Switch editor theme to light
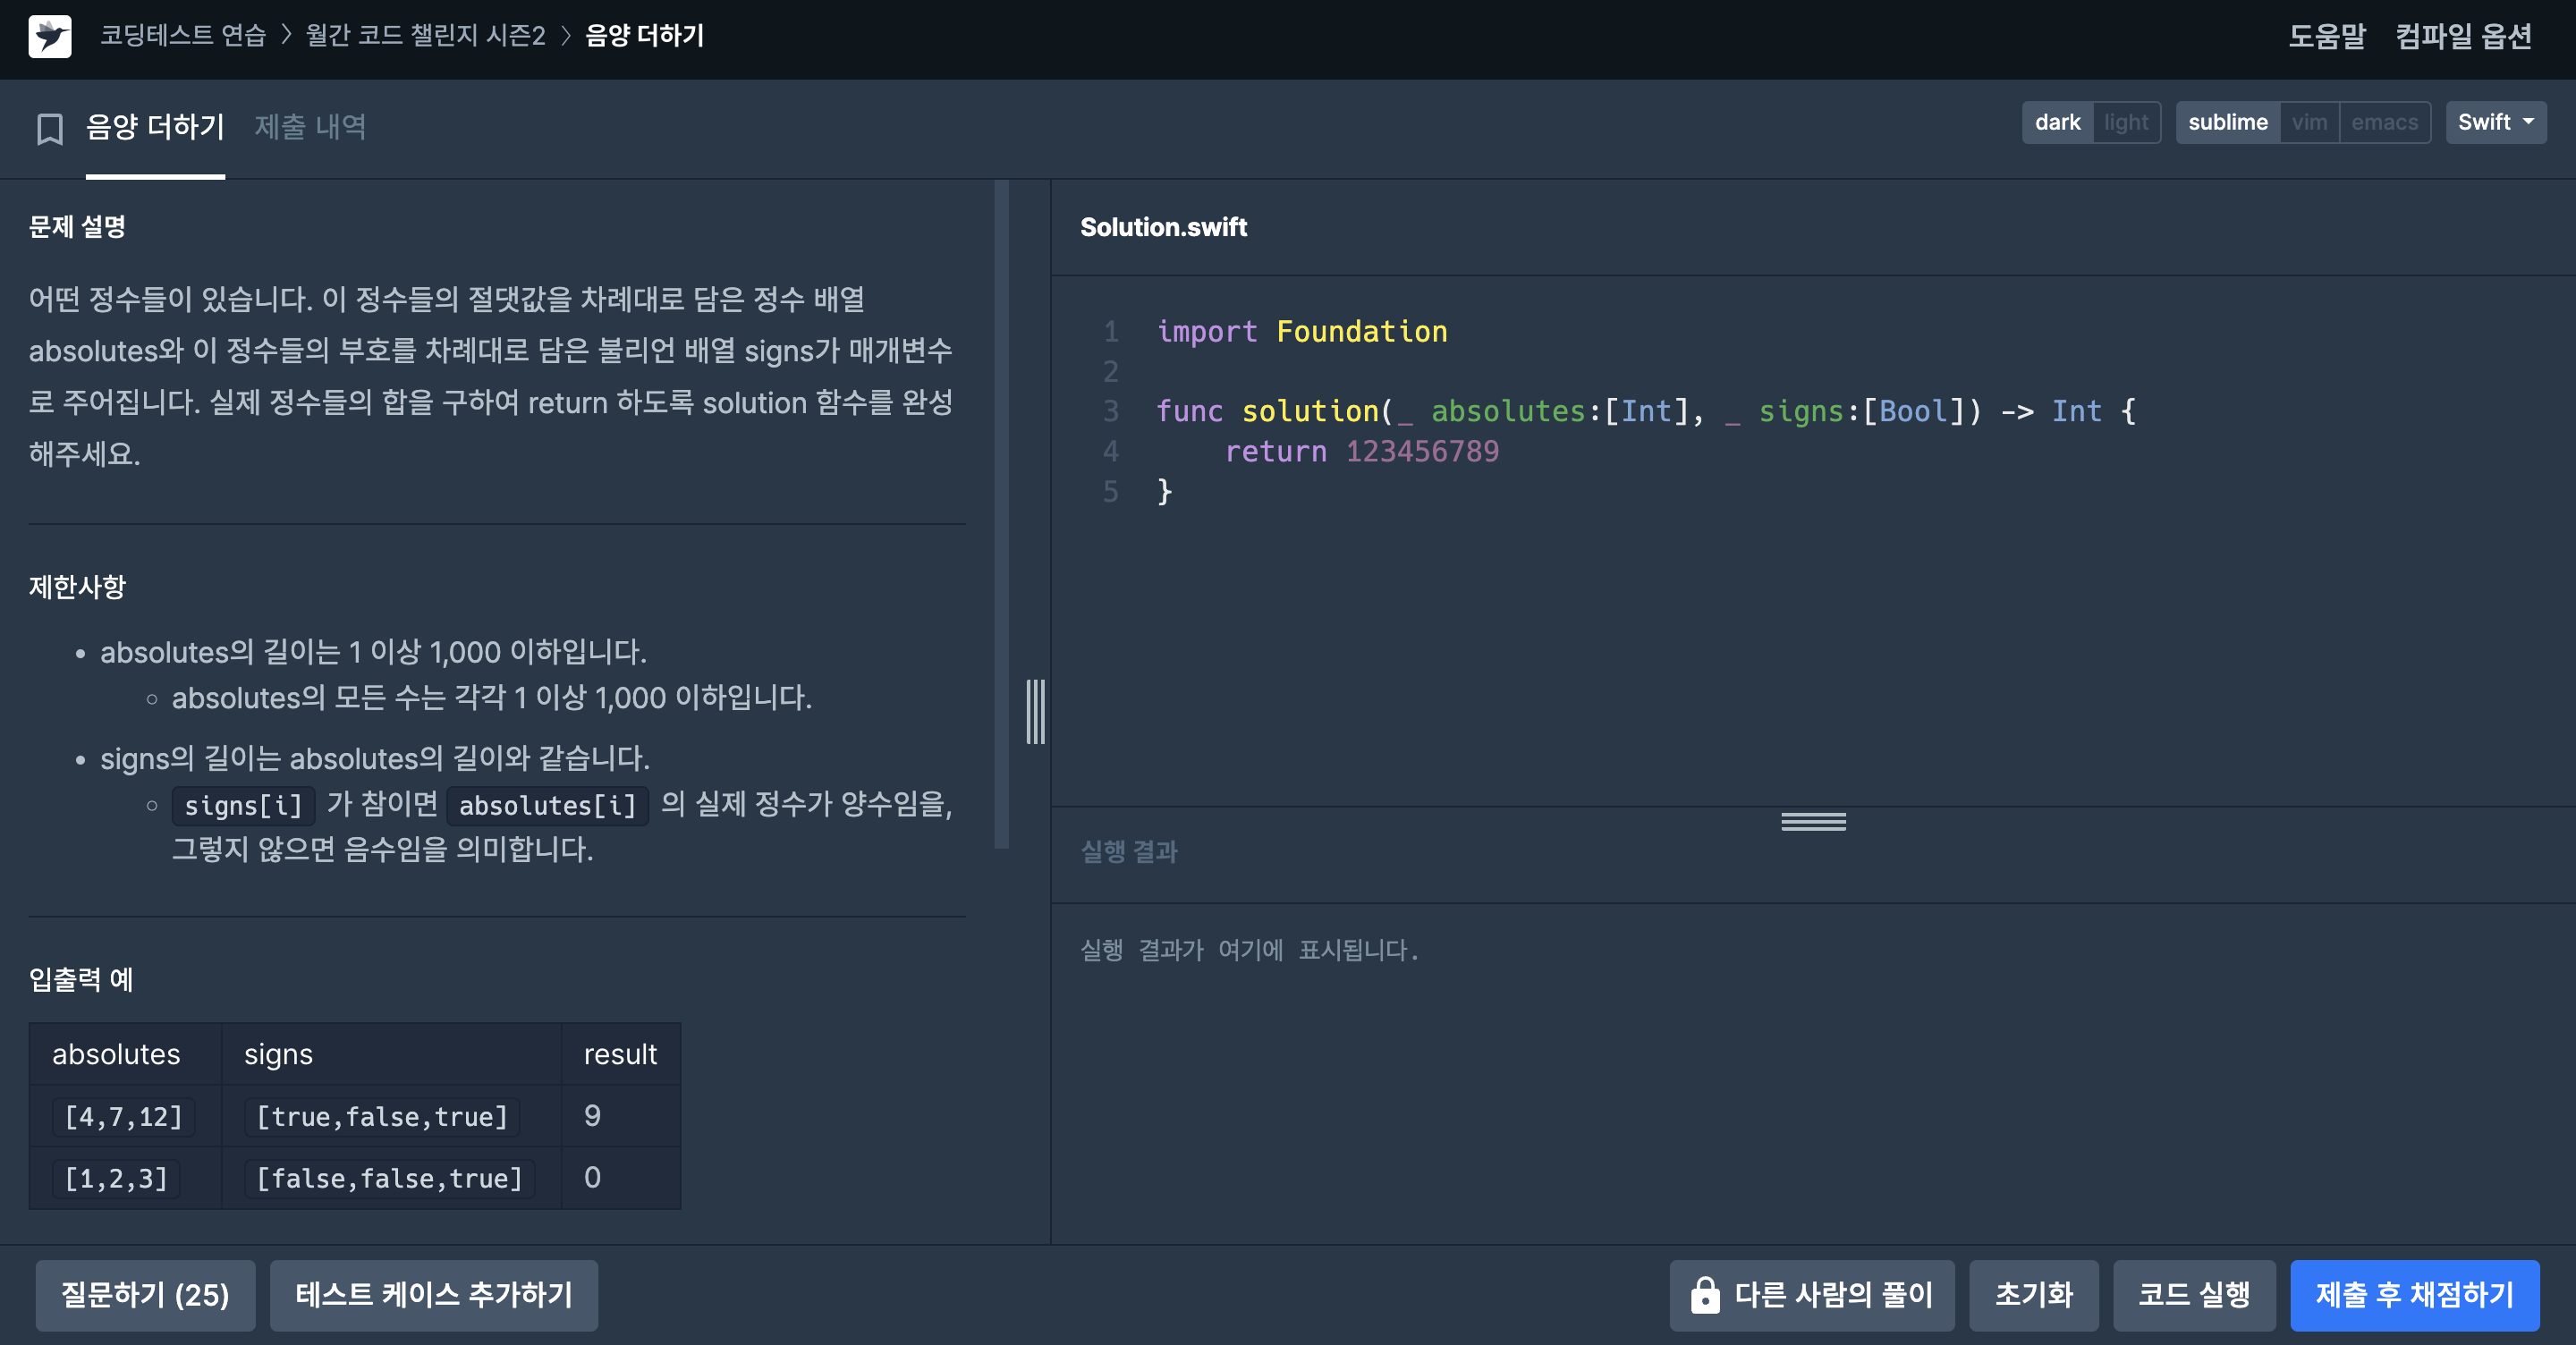 pyautogui.click(x=2125, y=122)
